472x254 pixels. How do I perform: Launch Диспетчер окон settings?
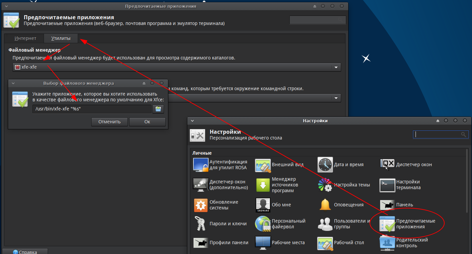point(406,164)
